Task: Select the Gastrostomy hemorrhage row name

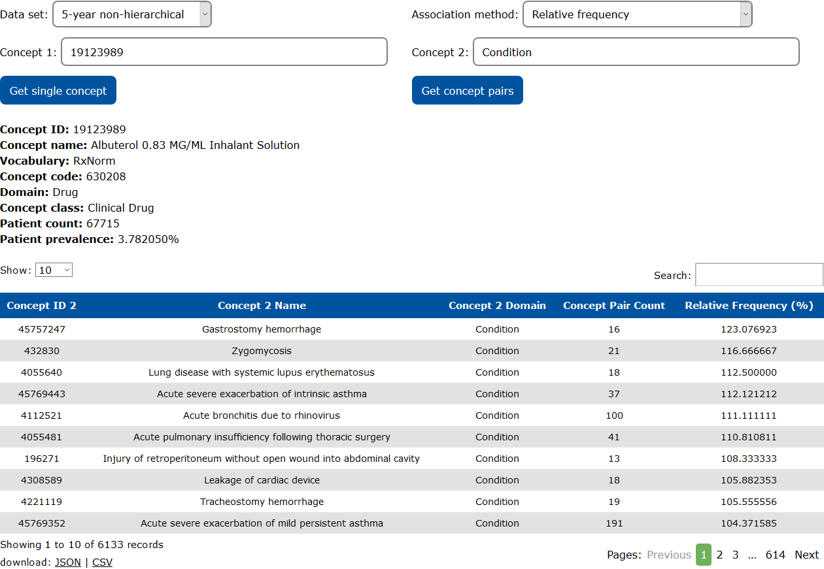Action: pyautogui.click(x=262, y=329)
